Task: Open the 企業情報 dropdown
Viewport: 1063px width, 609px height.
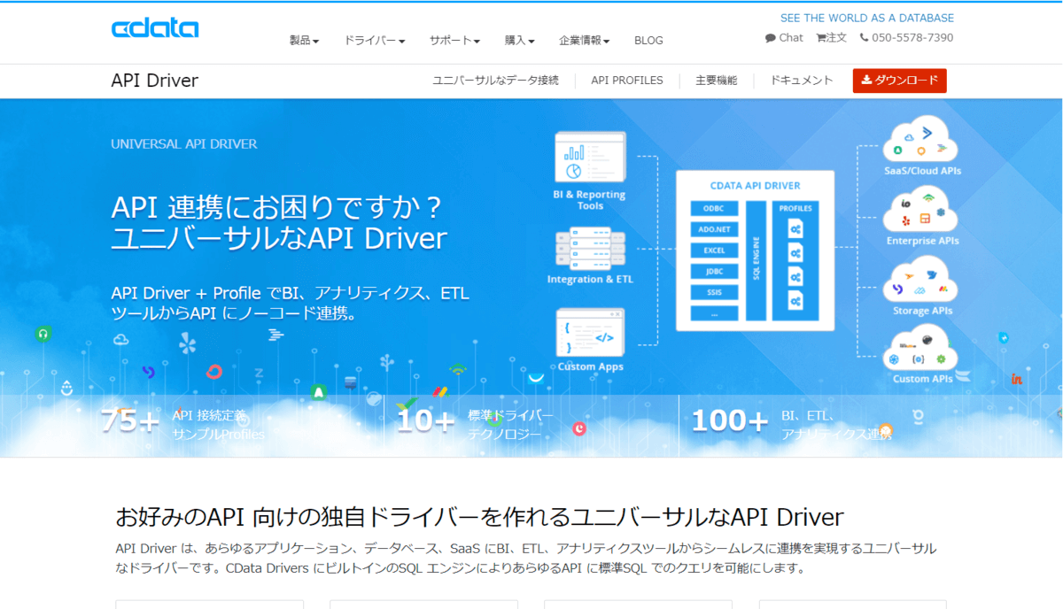Action: click(x=584, y=40)
